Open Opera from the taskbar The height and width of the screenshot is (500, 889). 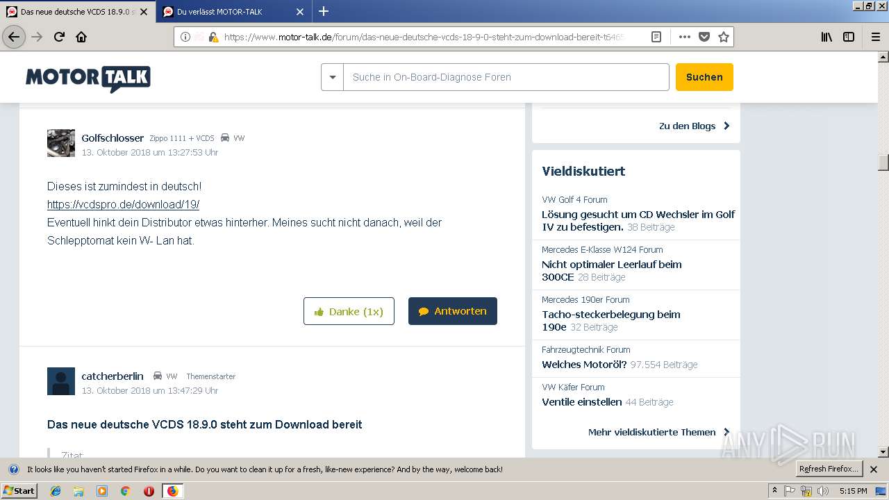tap(149, 491)
